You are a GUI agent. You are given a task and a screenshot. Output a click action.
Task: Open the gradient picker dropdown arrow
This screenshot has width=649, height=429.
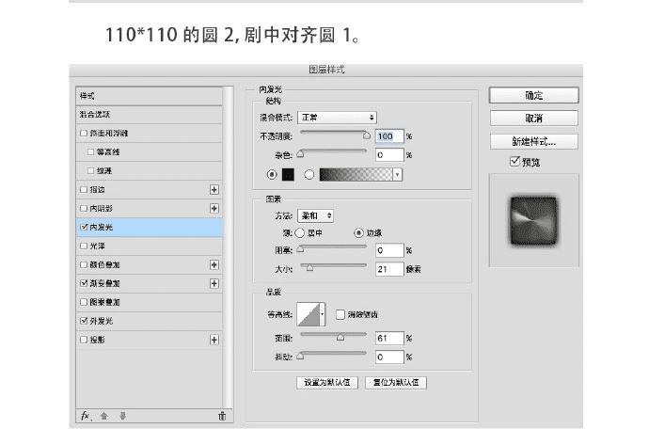pyautogui.click(x=397, y=175)
